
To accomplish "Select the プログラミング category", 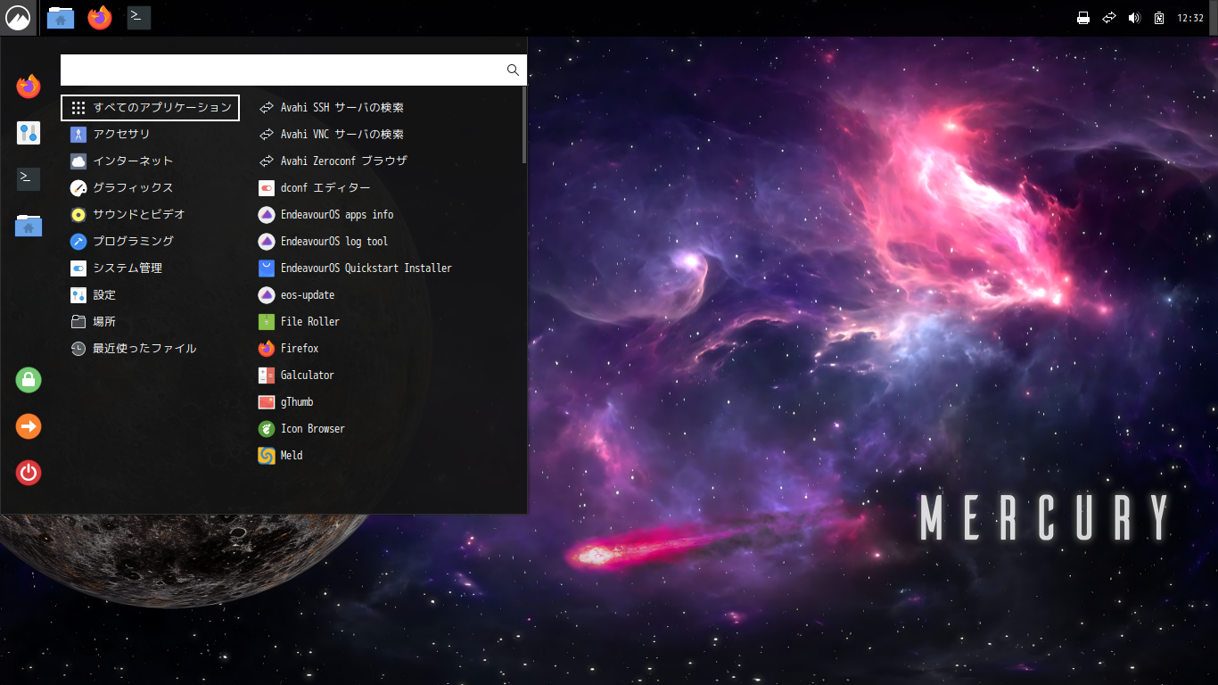I will point(150,241).
